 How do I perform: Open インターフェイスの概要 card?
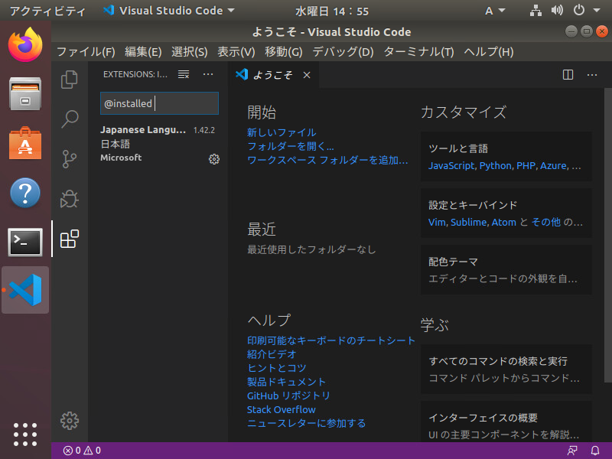(506, 422)
